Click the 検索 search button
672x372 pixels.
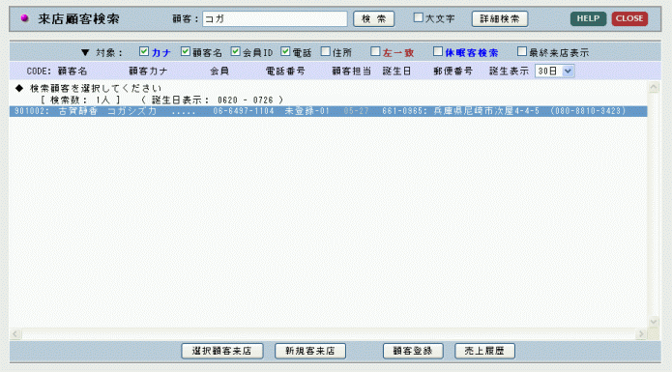(374, 18)
